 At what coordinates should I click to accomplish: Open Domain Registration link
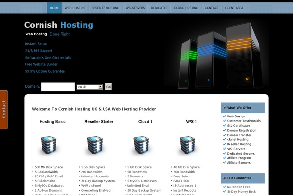pos(242,130)
